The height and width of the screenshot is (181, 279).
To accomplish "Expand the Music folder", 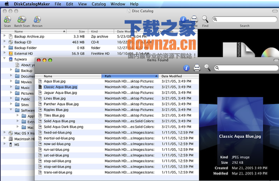I will pyautogui.click(x=11, y=87).
